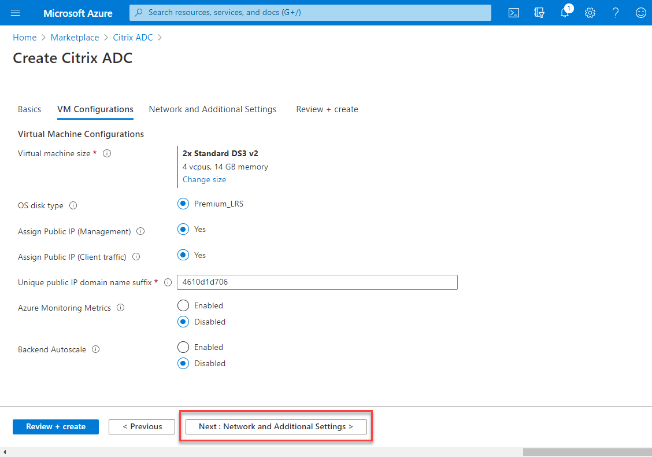Go back with the Previous button
Image resolution: width=652 pixels, height=457 pixels.
coord(142,426)
